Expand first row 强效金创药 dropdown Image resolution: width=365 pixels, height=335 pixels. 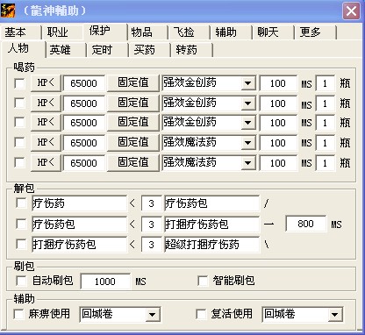pos(248,83)
